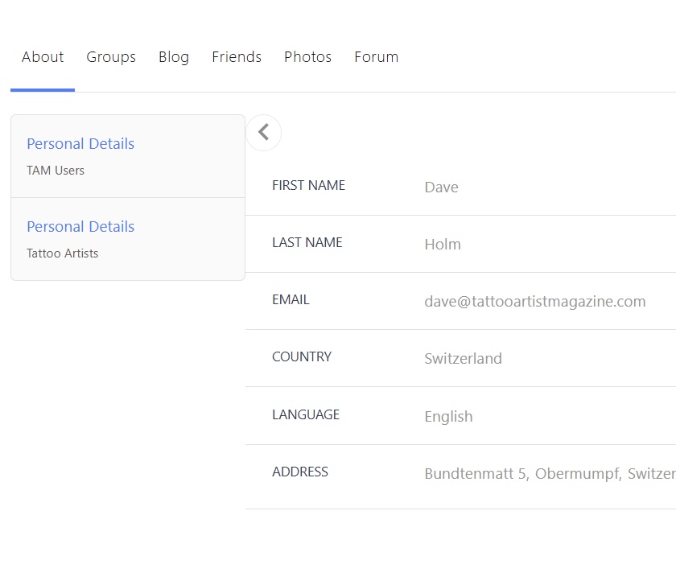Viewport: 676px width, 585px height.
Task: Open Personal Details for Tattoo Artists
Action: pyautogui.click(x=80, y=227)
